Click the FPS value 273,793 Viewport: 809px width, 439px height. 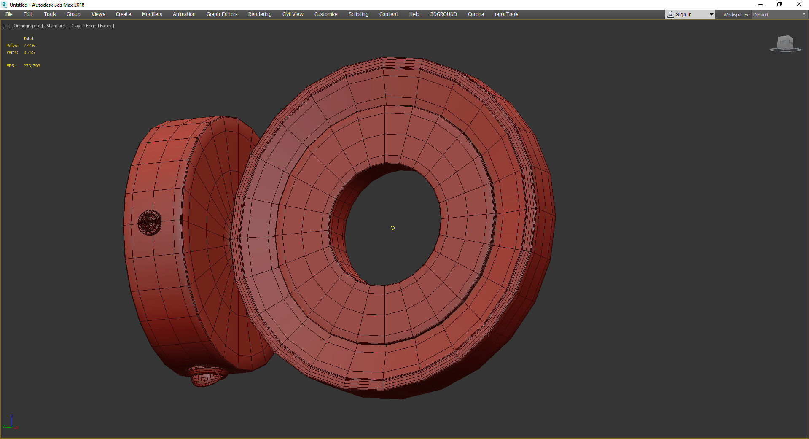[32, 66]
